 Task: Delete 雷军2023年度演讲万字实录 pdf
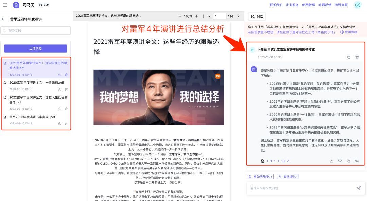point(66,124)
